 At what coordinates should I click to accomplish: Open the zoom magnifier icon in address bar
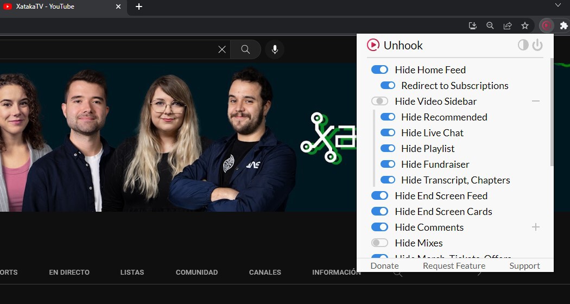490,26
